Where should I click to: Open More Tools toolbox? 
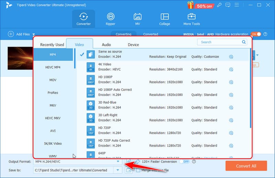click(191, 19)
